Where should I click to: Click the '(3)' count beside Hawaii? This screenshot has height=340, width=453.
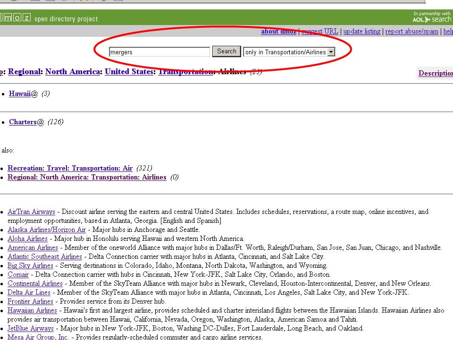pyautogui.click(x=46, y=93)
